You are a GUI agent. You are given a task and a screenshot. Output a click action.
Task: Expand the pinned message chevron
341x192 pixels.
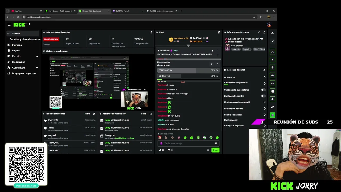coord(218,55)
